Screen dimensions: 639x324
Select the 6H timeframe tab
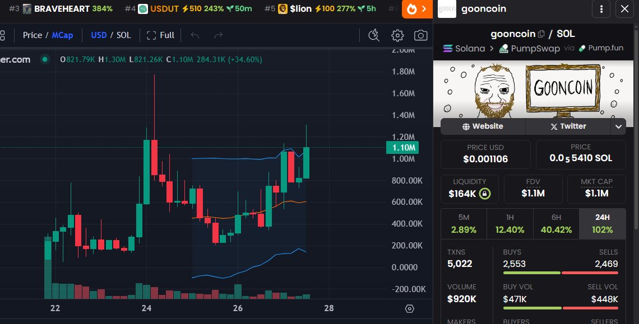point(556,224)
